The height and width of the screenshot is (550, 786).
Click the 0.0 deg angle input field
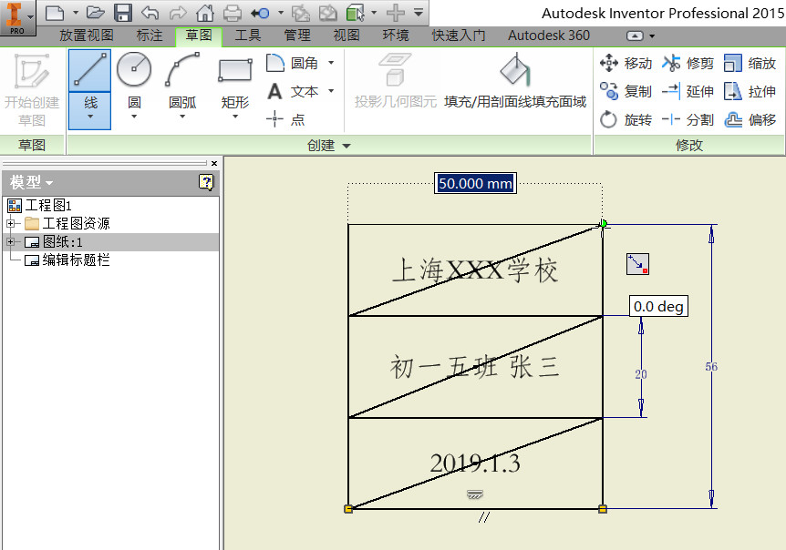[658, 306]
